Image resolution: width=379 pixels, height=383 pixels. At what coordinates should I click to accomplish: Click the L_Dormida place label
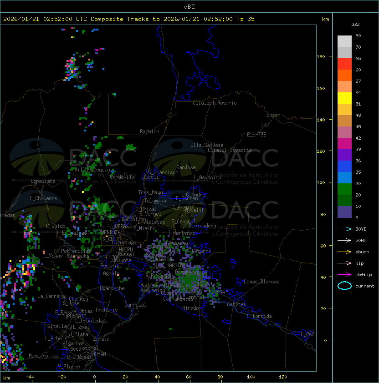(259, 316)
